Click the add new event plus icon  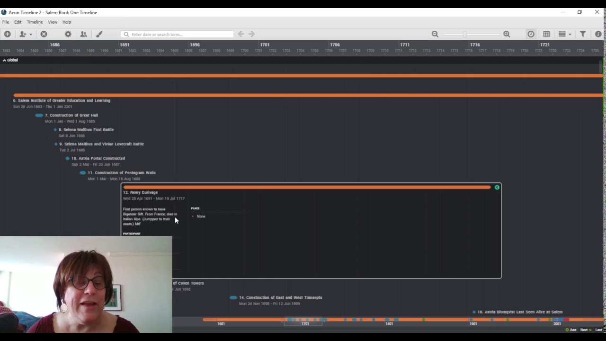[x=7, y=34]
